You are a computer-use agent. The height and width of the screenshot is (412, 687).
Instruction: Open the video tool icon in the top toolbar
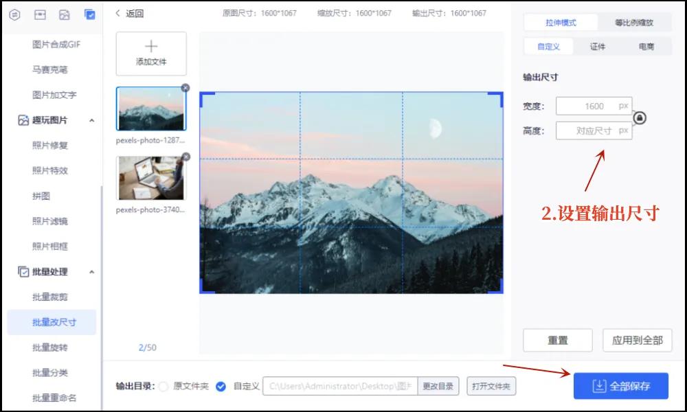point(41,14)
